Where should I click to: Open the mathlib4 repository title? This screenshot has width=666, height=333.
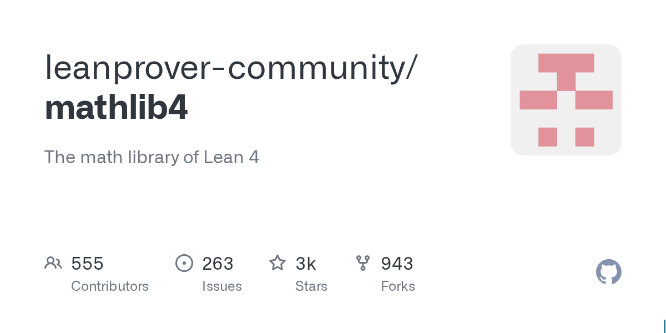click(x=116, y=108)
